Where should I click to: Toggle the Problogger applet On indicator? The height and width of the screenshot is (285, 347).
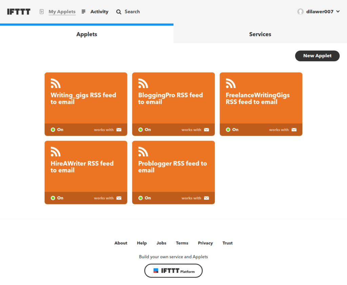(x=141, y=198)
